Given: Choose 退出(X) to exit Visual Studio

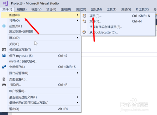Looking at the screenshot, I should (x=41, y=109).
